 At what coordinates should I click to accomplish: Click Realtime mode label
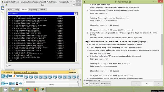[x=72, y=73]
